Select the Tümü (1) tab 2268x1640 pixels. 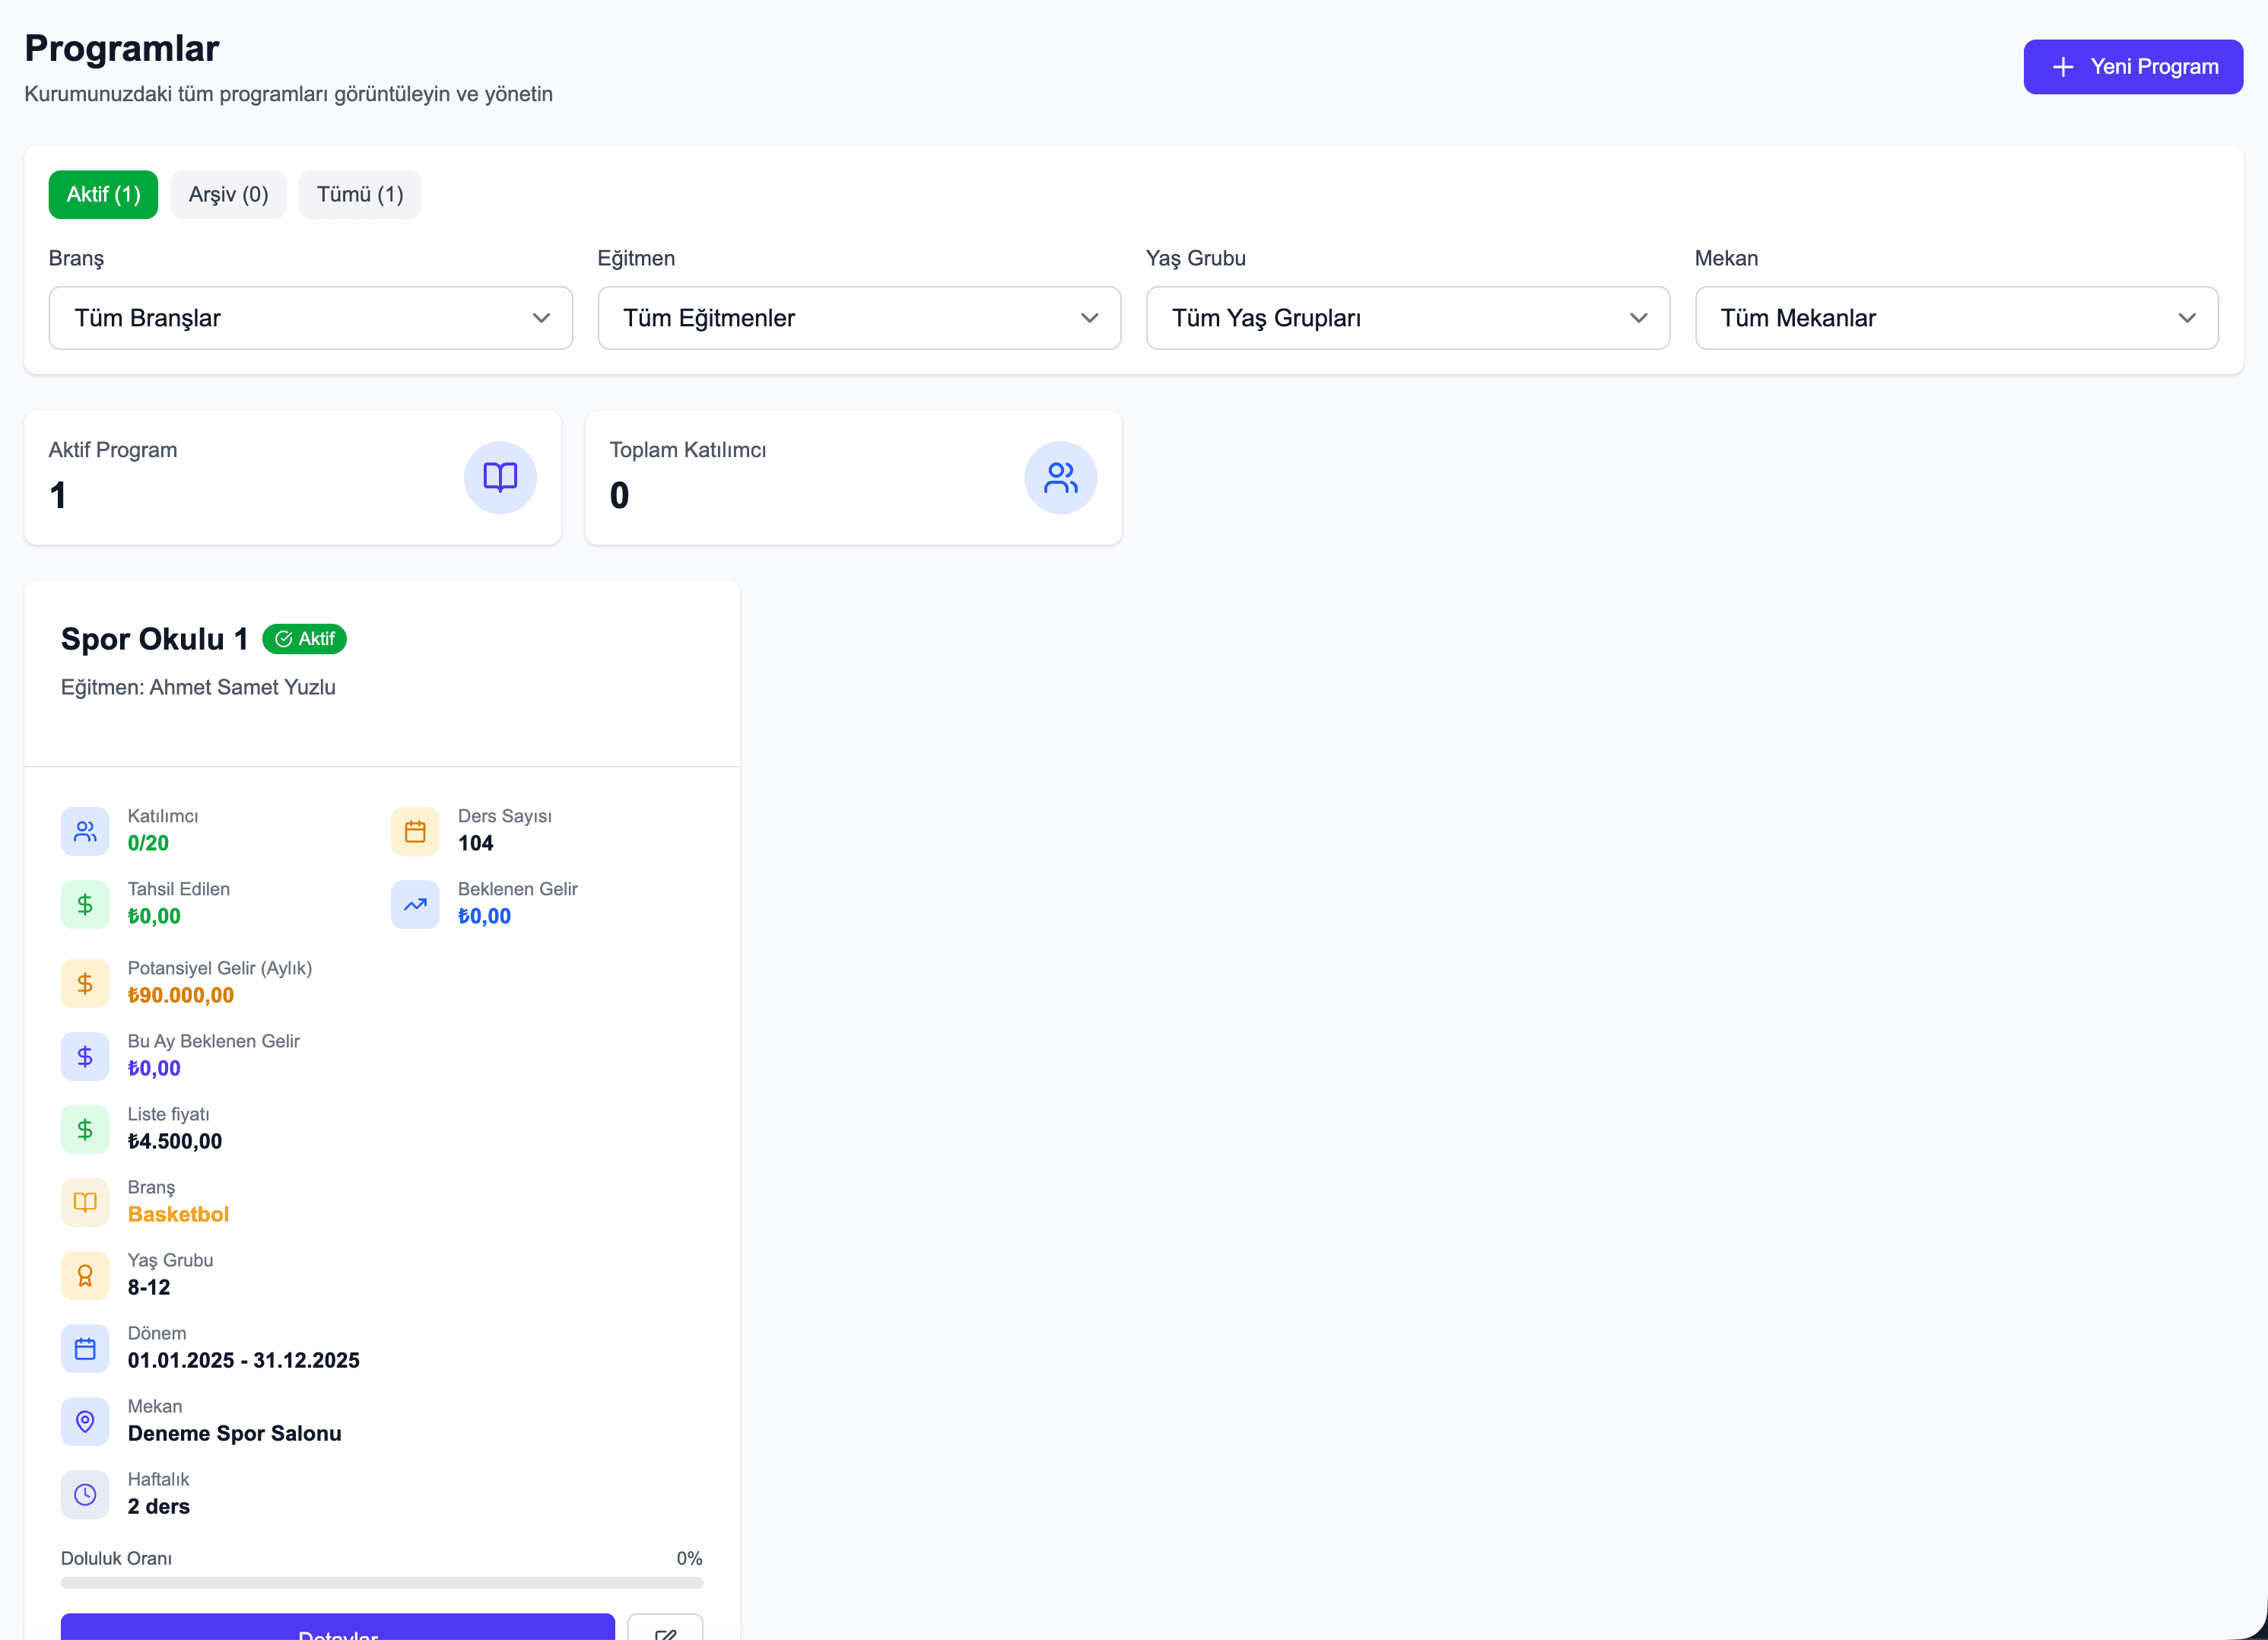(359, 194)
